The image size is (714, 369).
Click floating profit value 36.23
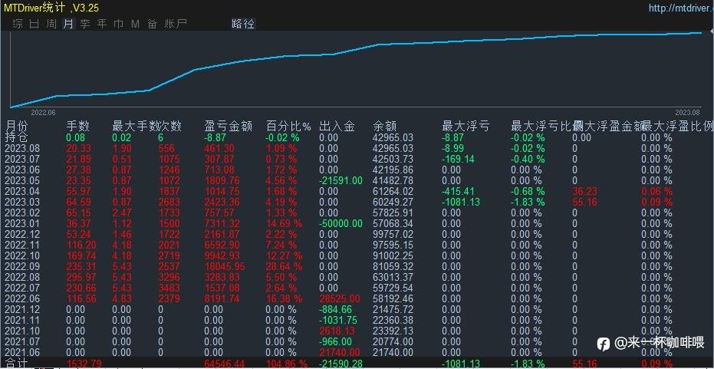point(584,191)
